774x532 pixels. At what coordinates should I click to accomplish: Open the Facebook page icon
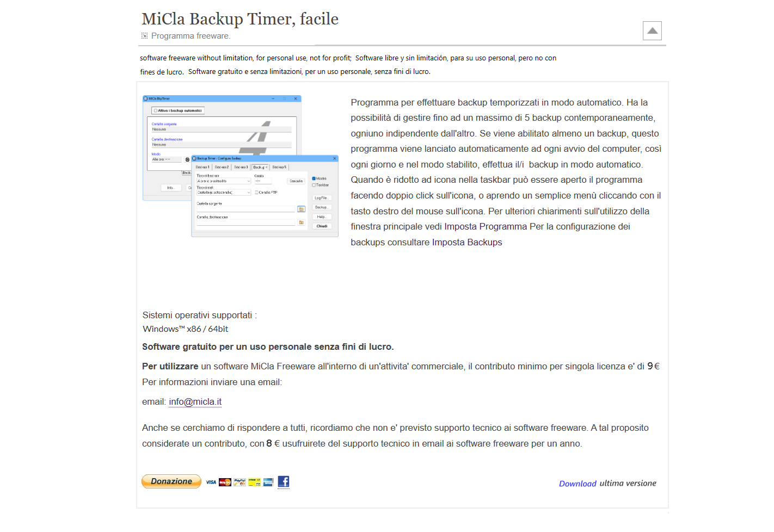point(284,481)
